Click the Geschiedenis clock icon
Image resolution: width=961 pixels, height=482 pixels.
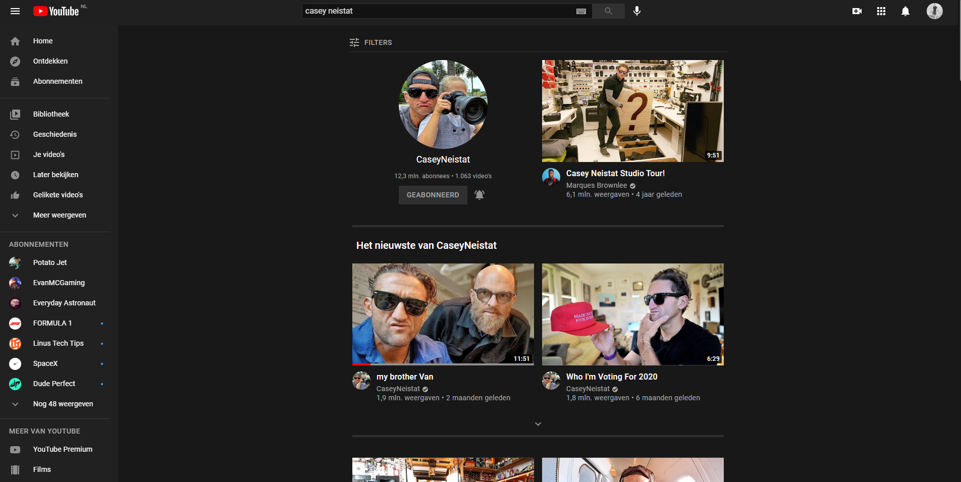[15, 134]
